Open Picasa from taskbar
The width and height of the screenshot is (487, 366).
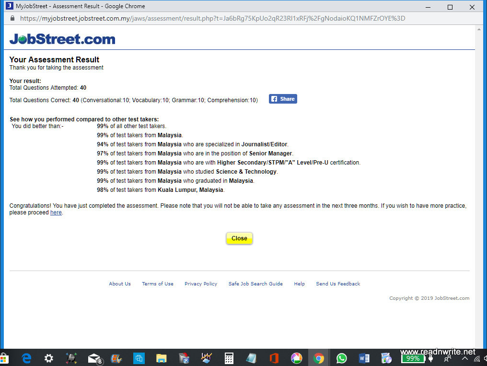click(296, 358)
